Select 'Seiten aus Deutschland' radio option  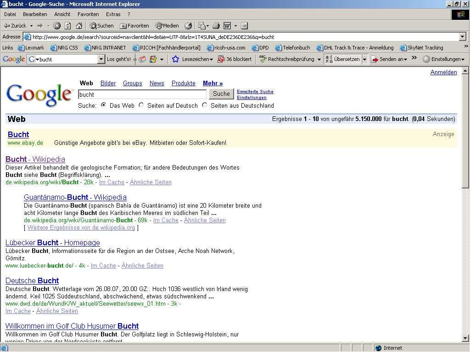(x=205, y=105)
